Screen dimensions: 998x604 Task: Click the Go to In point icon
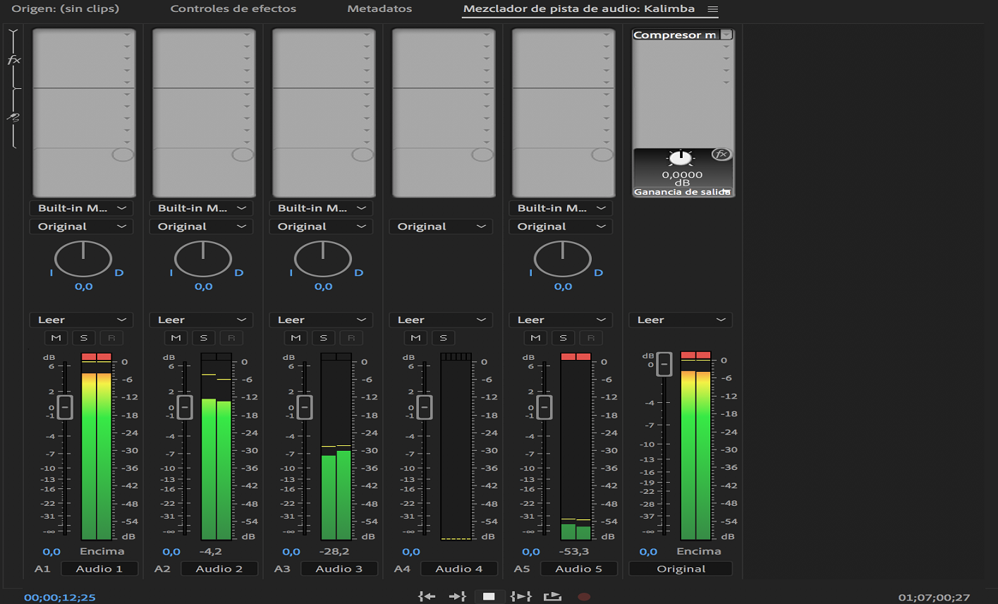tap(427, 596)
